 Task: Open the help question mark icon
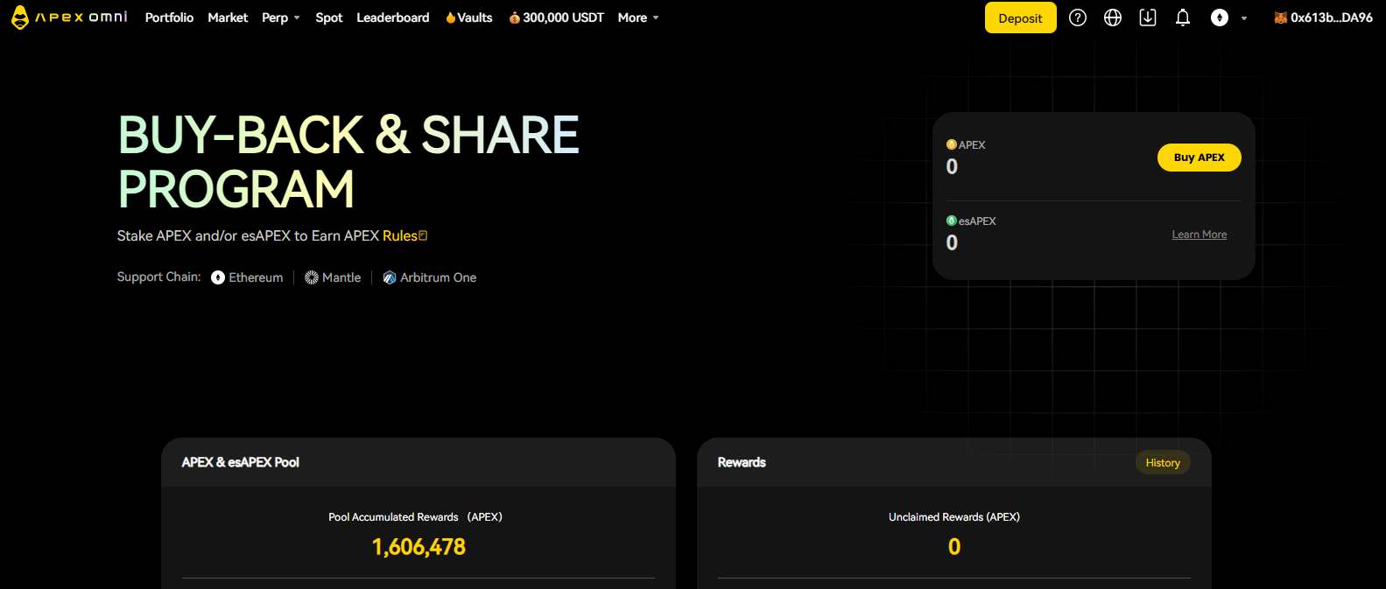click(x=1078, y=18)
